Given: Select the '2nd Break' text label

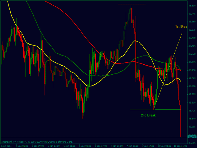Looking at the screenshot, I should 148,115.
